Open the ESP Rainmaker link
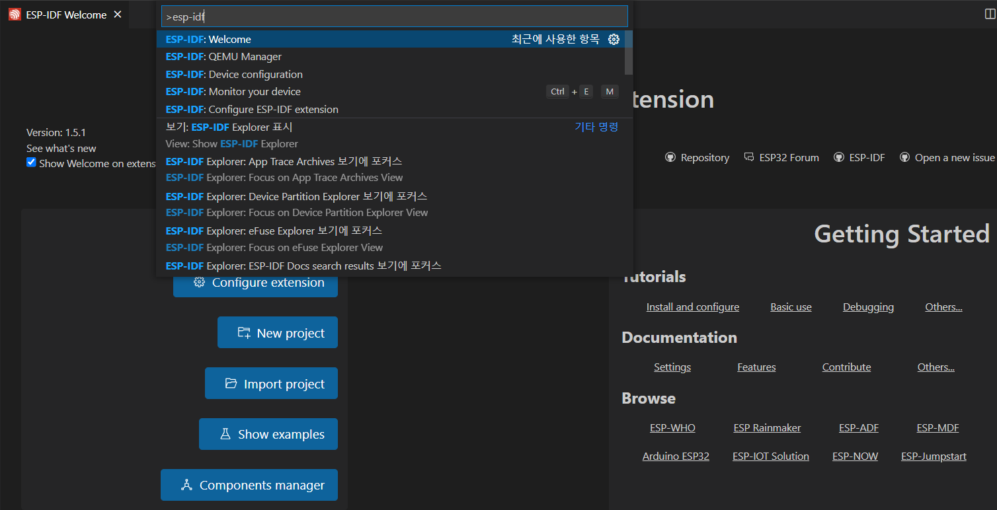Screen dimensions: 997x510 767,428
